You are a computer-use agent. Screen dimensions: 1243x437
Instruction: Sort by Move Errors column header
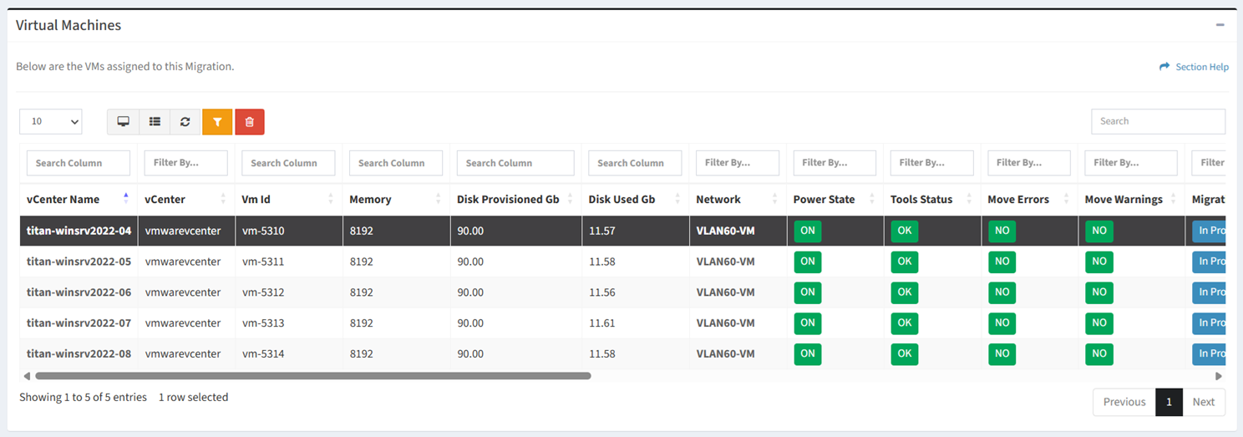pyautogui.click(x=1029, y=199)
